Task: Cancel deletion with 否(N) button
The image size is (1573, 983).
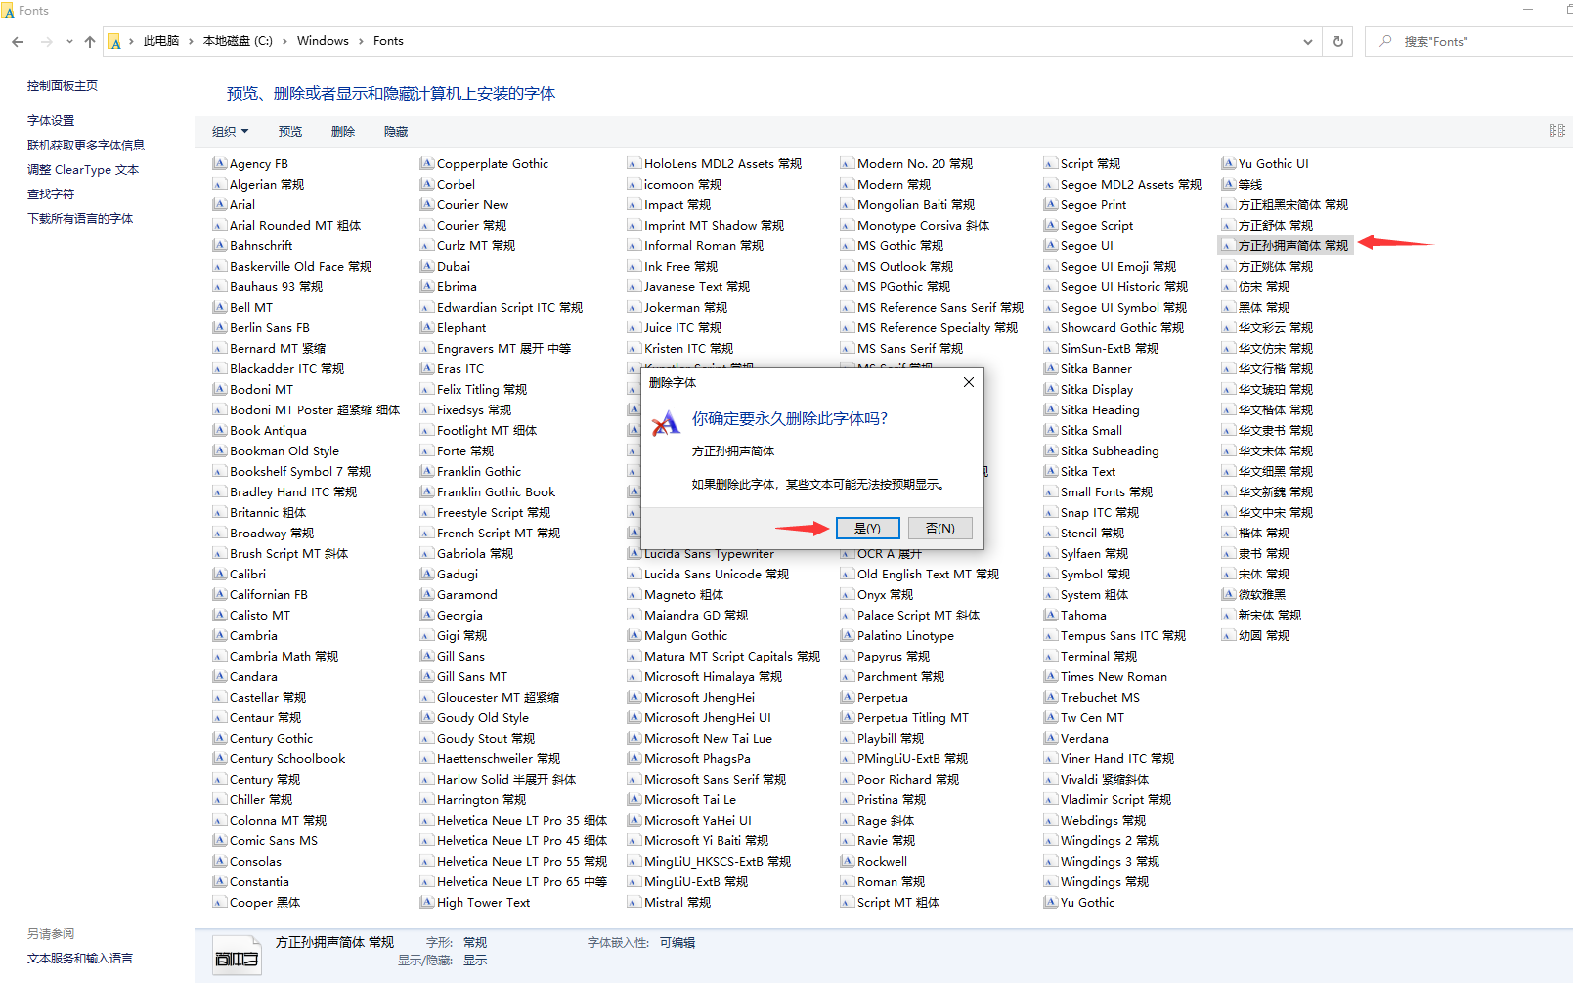Action: [939, 529]
